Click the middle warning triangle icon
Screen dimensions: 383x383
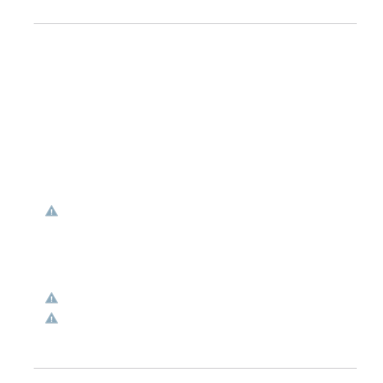[52, 298]
